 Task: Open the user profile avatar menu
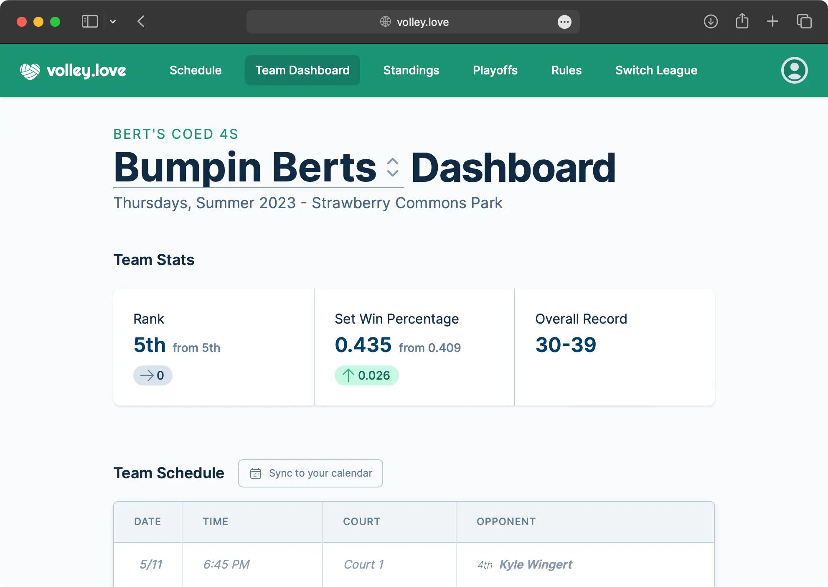794,70
